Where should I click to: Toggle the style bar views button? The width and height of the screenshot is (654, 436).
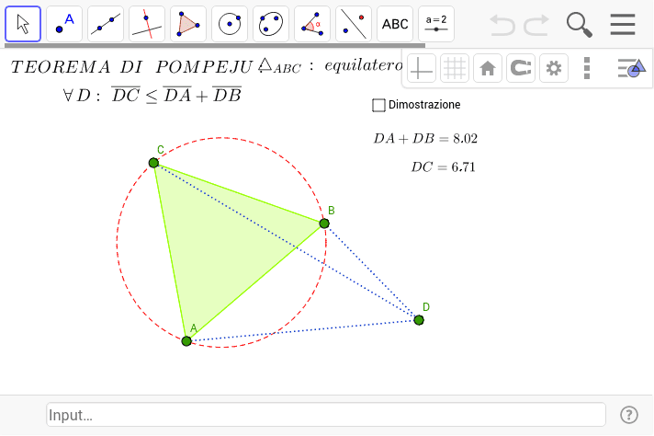coord(631,68)
